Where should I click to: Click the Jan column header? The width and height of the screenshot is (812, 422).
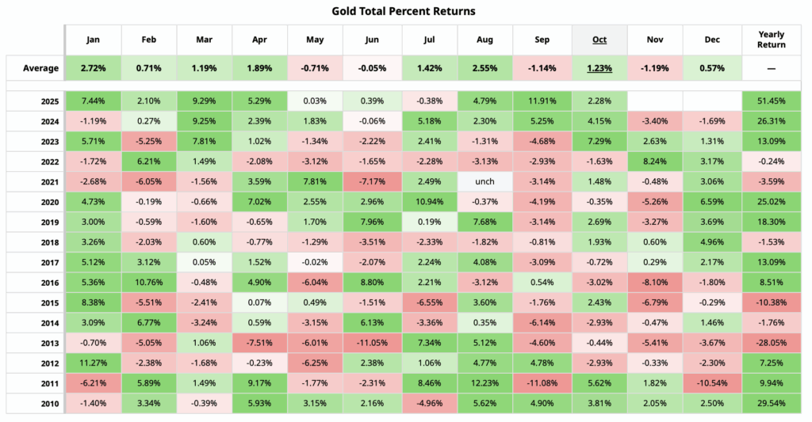[x=93, y=39]
